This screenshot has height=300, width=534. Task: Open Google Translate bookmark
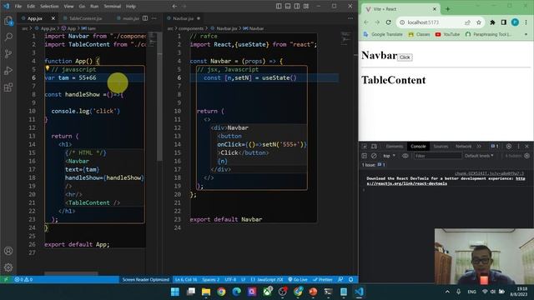tap(383, 34)
